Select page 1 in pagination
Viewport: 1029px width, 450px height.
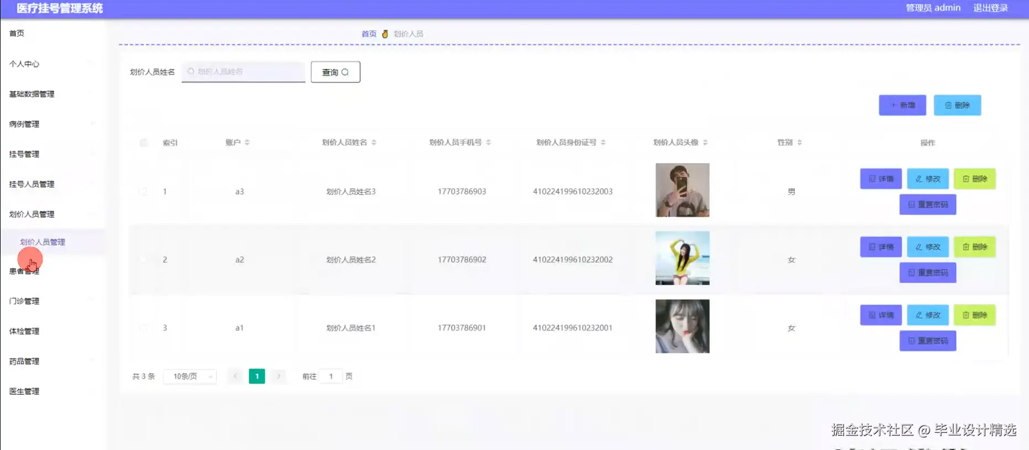pos(257,376)
